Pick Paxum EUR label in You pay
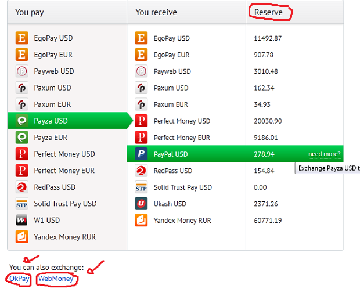 pos(52,104)
